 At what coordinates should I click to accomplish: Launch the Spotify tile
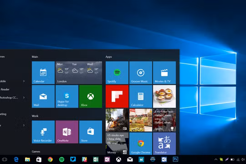click(117, 73)
